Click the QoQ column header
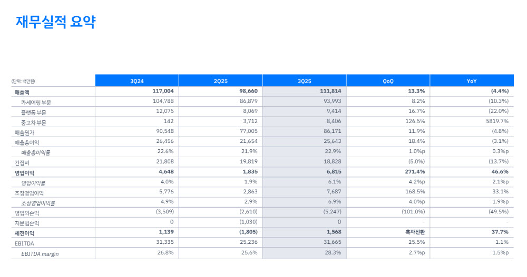This screenshot has width=527, height=277. tap(388, 81)
